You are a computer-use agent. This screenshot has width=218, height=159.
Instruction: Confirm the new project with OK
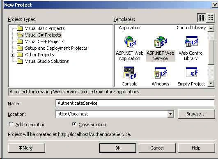click(118, 148)
